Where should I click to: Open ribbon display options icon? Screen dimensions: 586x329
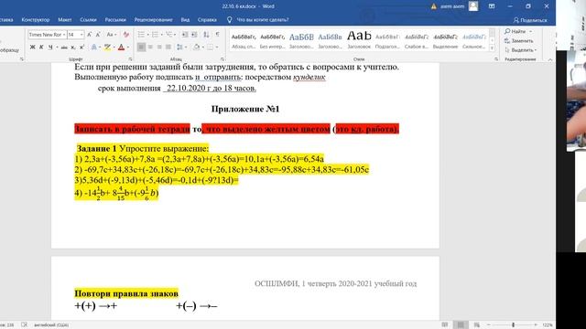[492, 6]
